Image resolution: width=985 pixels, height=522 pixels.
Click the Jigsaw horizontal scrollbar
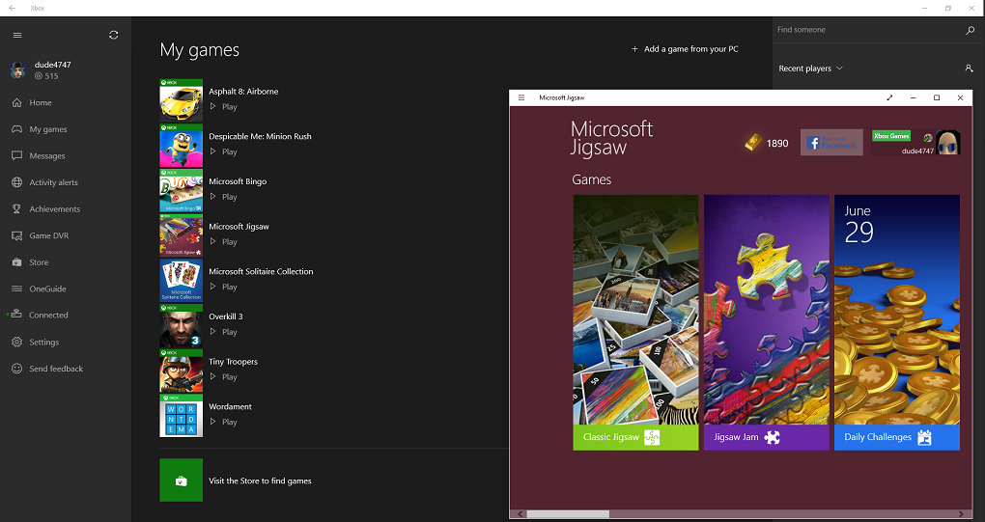click(567, 514)
